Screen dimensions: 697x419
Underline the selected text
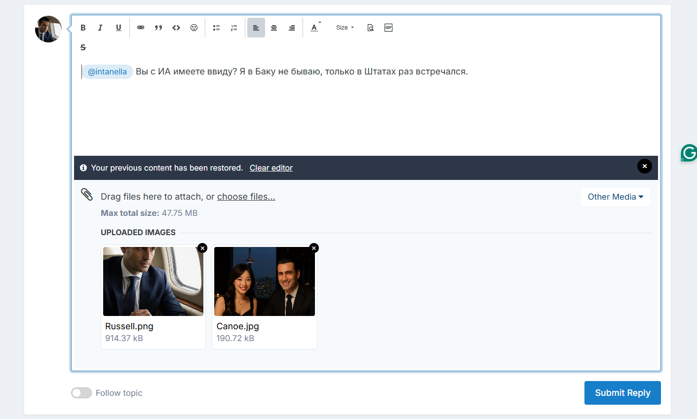(118, 28)
